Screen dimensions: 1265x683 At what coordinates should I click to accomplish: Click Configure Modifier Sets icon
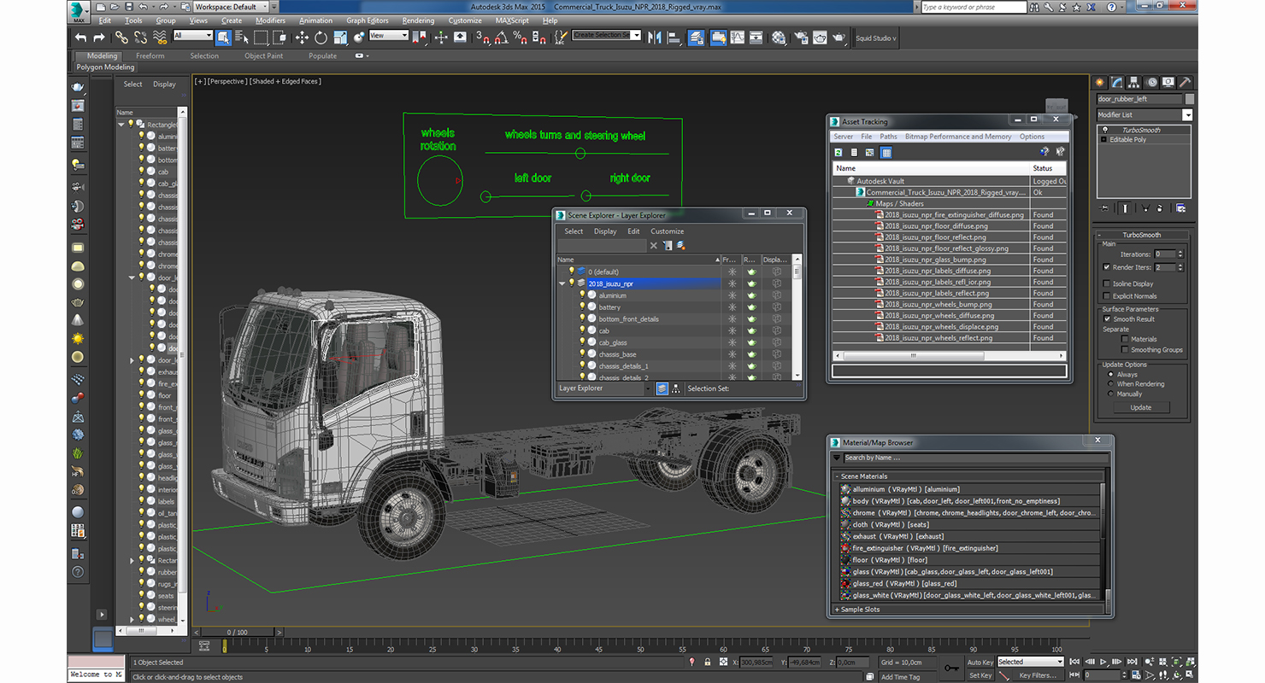1180,207
